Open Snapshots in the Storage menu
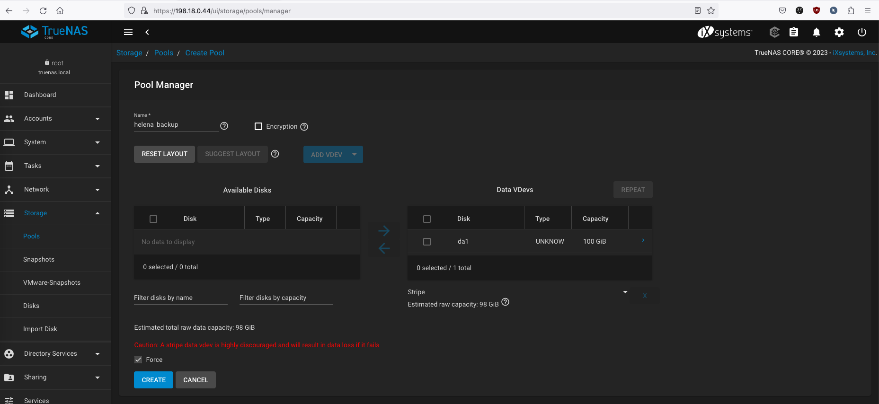Image resolution: width=879 pixels, height=404 pixels. pyautogui.click(x=39, y=259)
